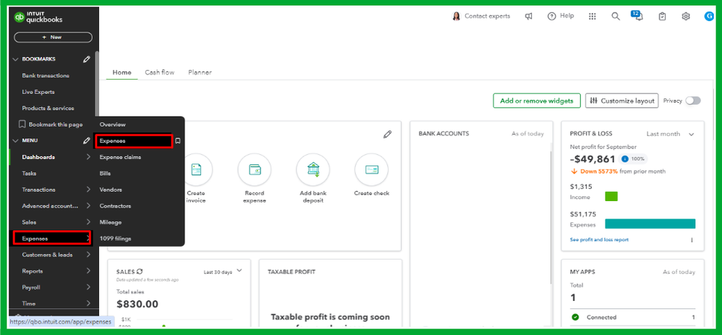Viewport: 722px width, 335px height.
Task: Click the QuickBooks logo icon
Action: pyautogui.click(x=20, y=18)
